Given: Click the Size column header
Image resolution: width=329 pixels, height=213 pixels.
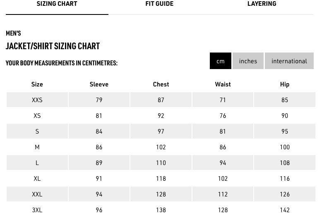Looking at the screenshot, I should 37,84.
